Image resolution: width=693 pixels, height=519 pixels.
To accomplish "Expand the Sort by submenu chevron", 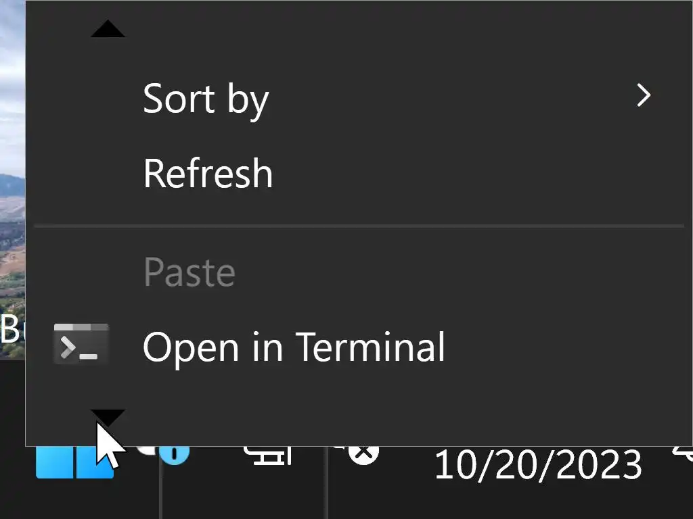I will [643, 96].
